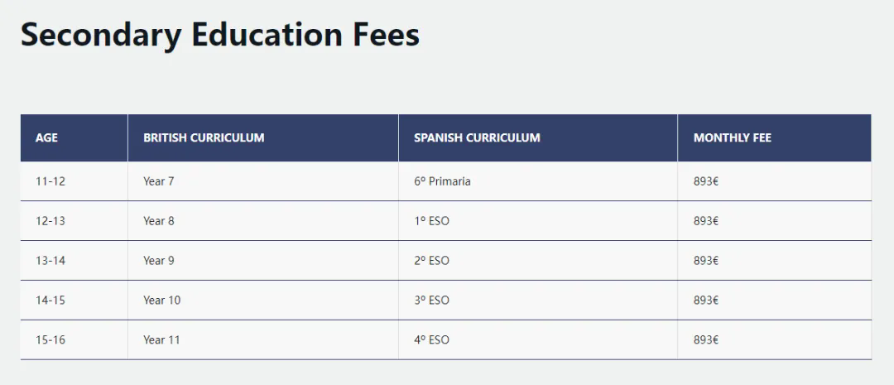Select the 1º ESO cell
The width and height of the screenshot is (894, 385).
tap(538, 221)
